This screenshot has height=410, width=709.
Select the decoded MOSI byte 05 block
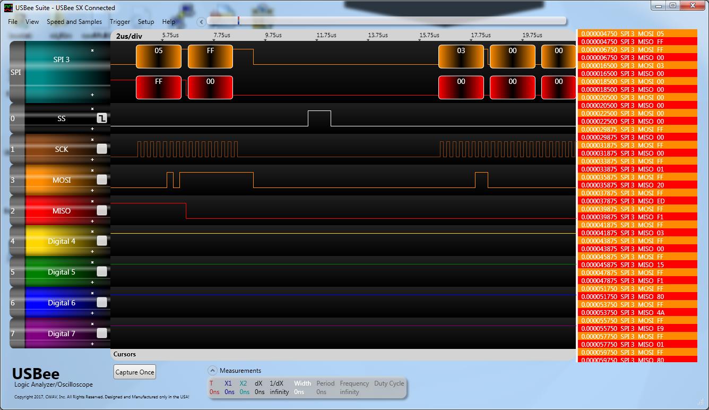coord(159,57)
